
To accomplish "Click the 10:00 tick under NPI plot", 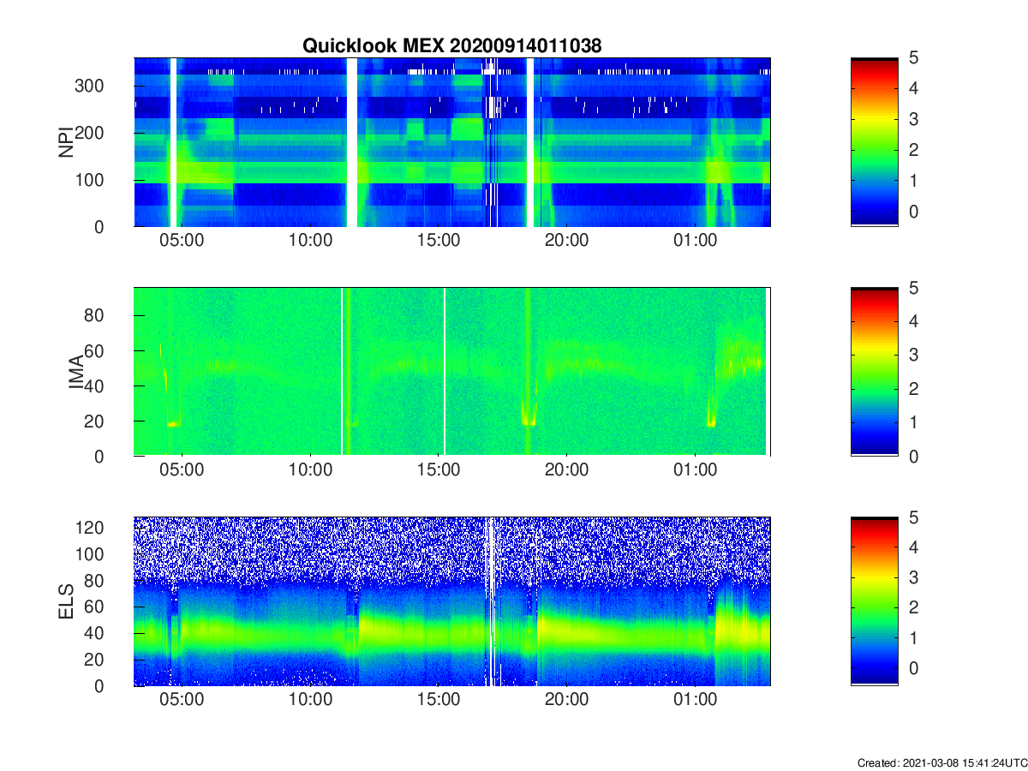I will [310, 242].
